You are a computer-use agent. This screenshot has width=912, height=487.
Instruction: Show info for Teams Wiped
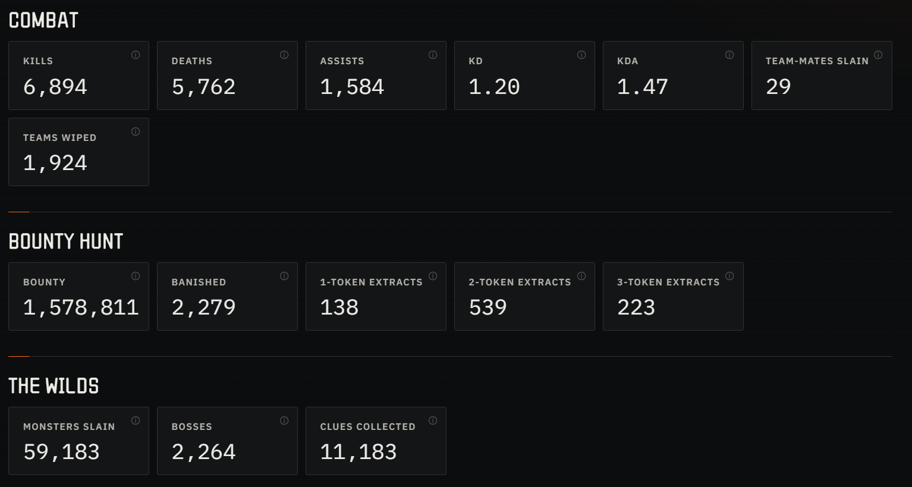[x=136, y=131]
